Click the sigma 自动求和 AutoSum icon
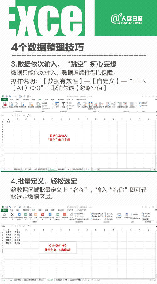The width and height of the screenshot is (157, 284). tap(12, 215)
